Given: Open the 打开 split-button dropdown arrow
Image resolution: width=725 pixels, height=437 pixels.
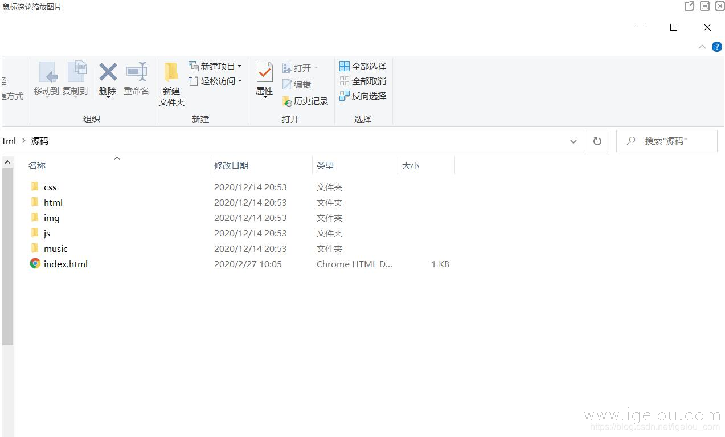Looking at the screenshot, I should coord(316,68).
